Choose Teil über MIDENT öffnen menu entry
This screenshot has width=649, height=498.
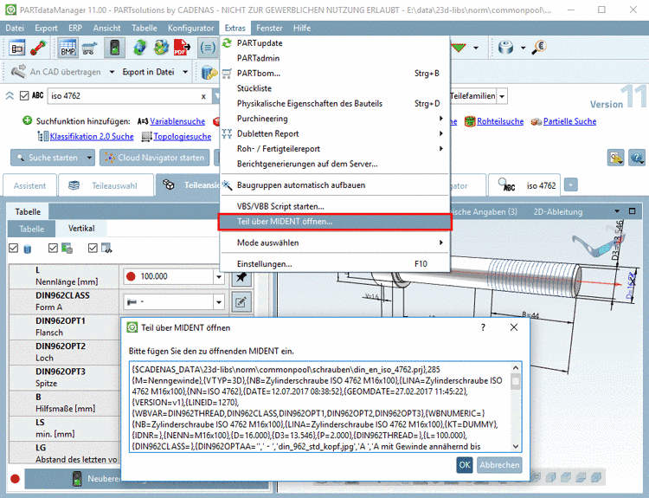[335, 222]
